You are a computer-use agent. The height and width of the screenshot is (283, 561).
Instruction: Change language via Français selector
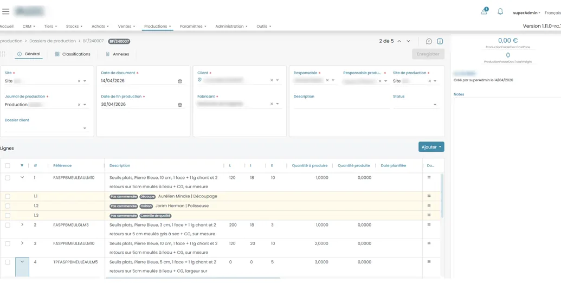tap(553, 13)
